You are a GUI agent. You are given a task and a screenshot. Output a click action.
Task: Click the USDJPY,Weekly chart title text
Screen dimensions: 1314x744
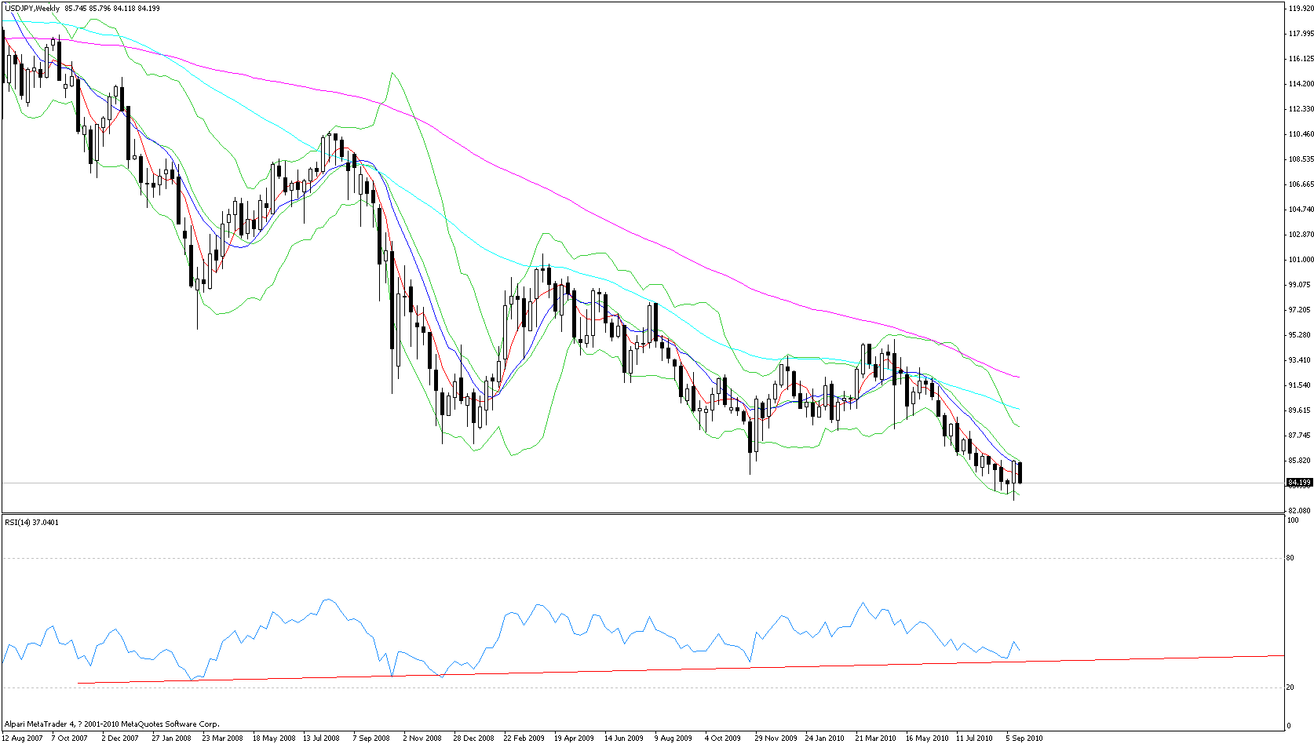[x=32, y=8]
